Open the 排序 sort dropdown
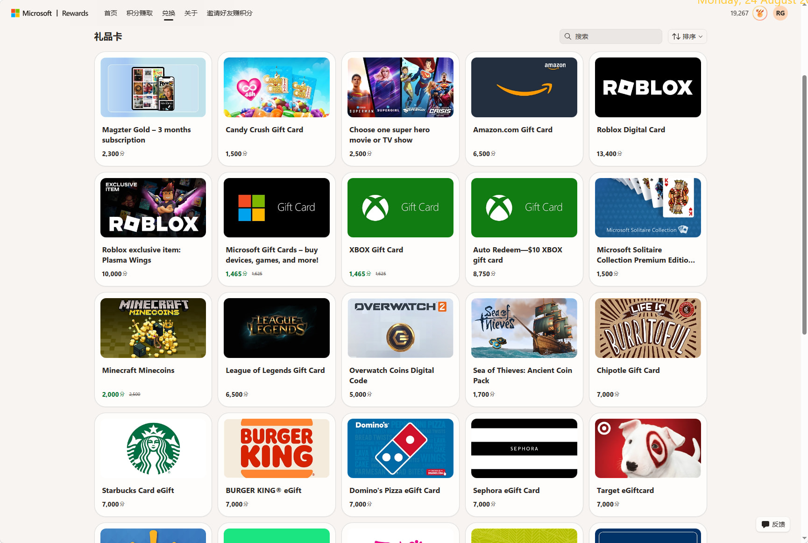 coord(687,36)
